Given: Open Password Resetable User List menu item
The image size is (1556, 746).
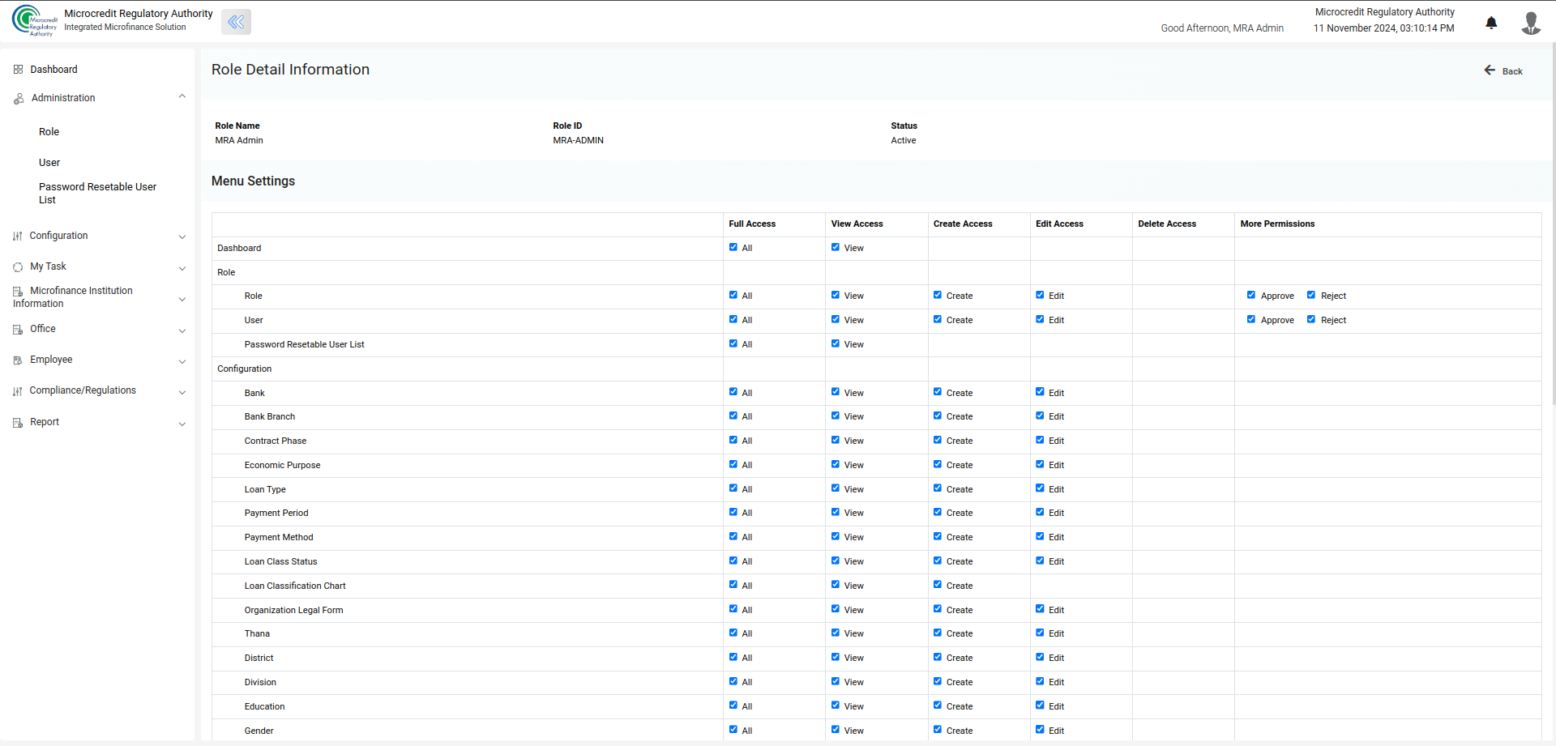Looking at the screenshot, I should coord(97,194).
